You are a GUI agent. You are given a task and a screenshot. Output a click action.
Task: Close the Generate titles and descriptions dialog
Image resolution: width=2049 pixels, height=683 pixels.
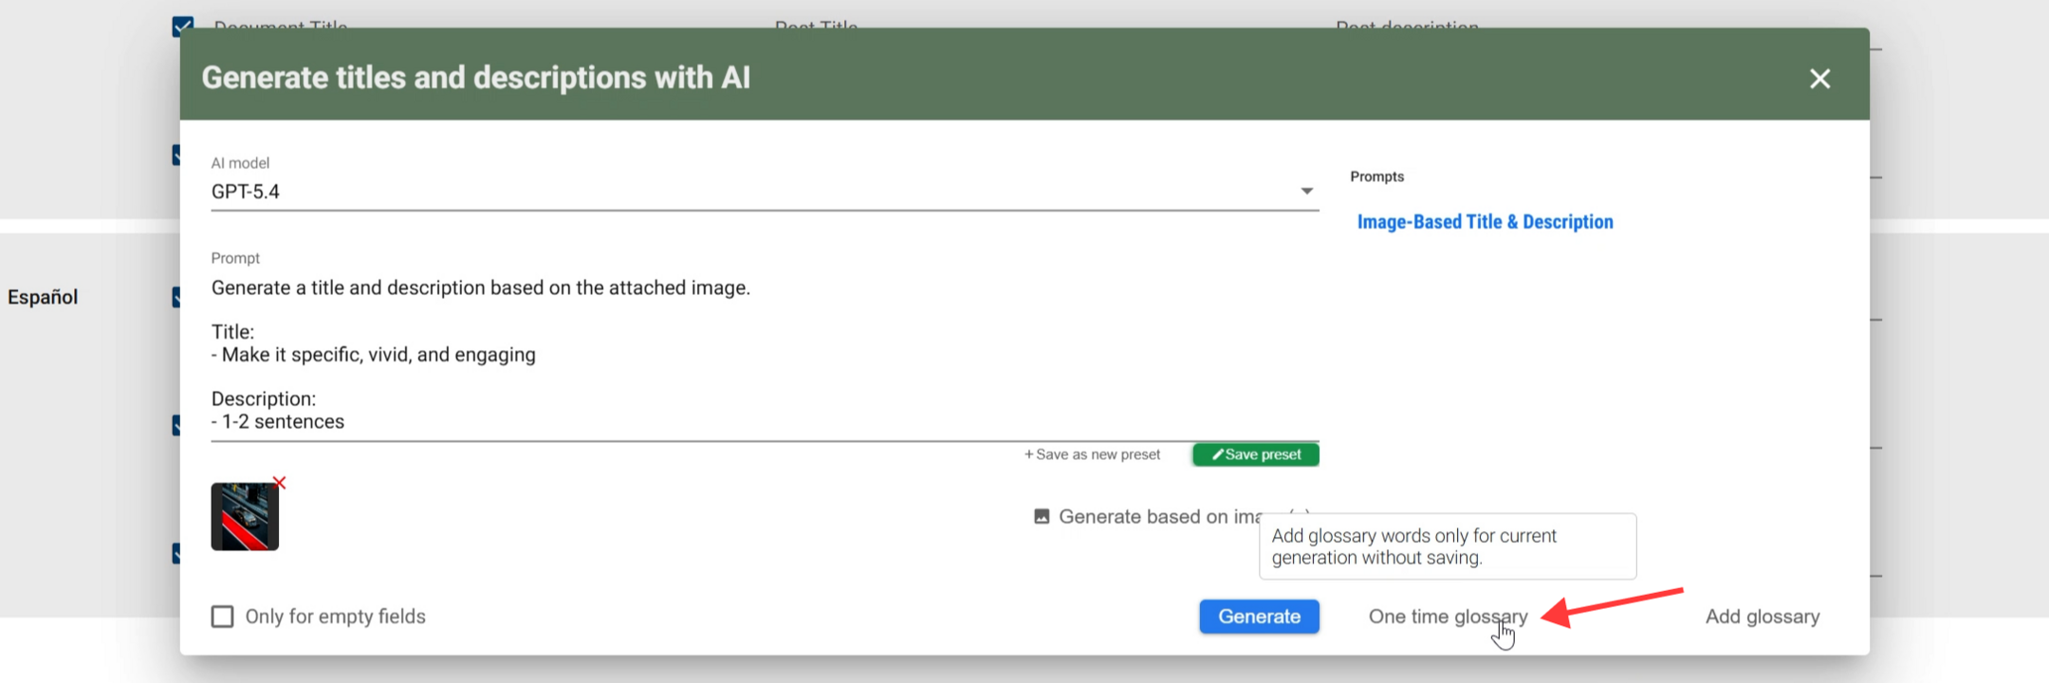pos(1818,79)
